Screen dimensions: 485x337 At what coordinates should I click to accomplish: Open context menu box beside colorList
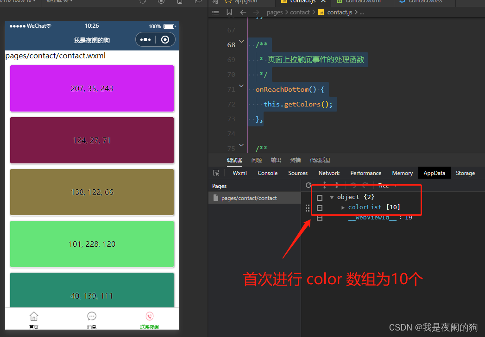pos(320,208)
